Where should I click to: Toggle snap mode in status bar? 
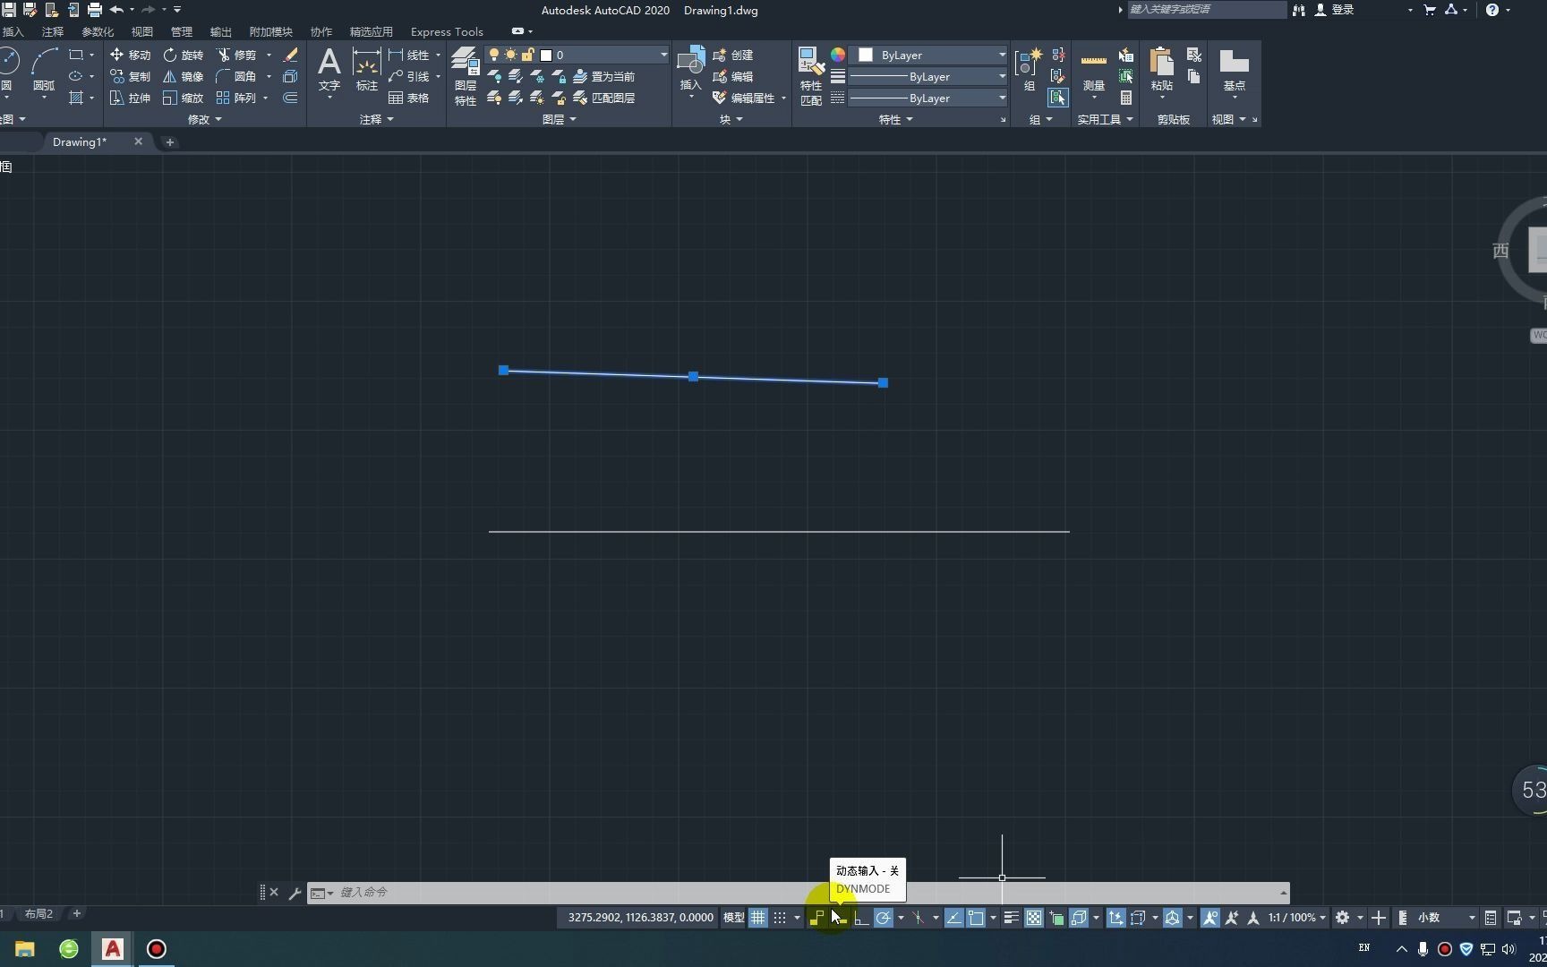[x=780, y=918]
